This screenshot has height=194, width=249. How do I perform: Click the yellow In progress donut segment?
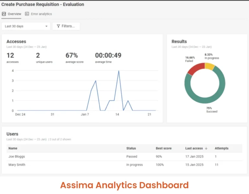click(x=209, y=66)
